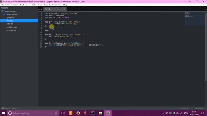Open the Tools menu
The image size is (207, 116).
pos(40,5)
